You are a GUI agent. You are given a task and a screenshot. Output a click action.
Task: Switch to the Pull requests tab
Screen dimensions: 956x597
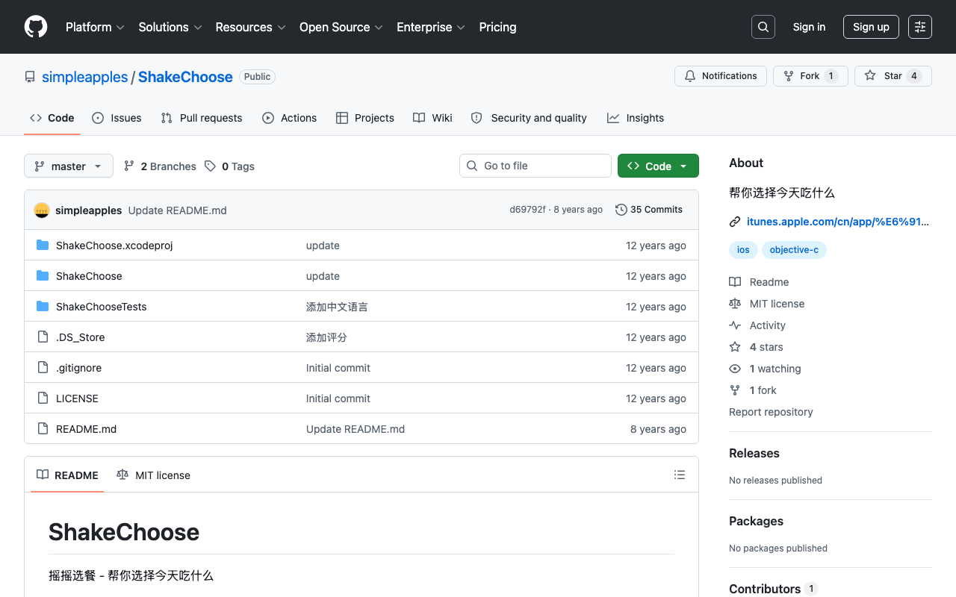pyautogui.click(x=202, y=118)
